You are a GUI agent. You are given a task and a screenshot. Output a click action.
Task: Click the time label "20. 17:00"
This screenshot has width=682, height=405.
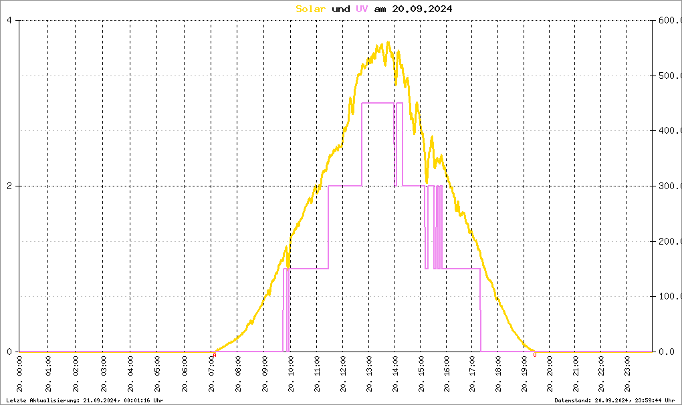point(472,374)
